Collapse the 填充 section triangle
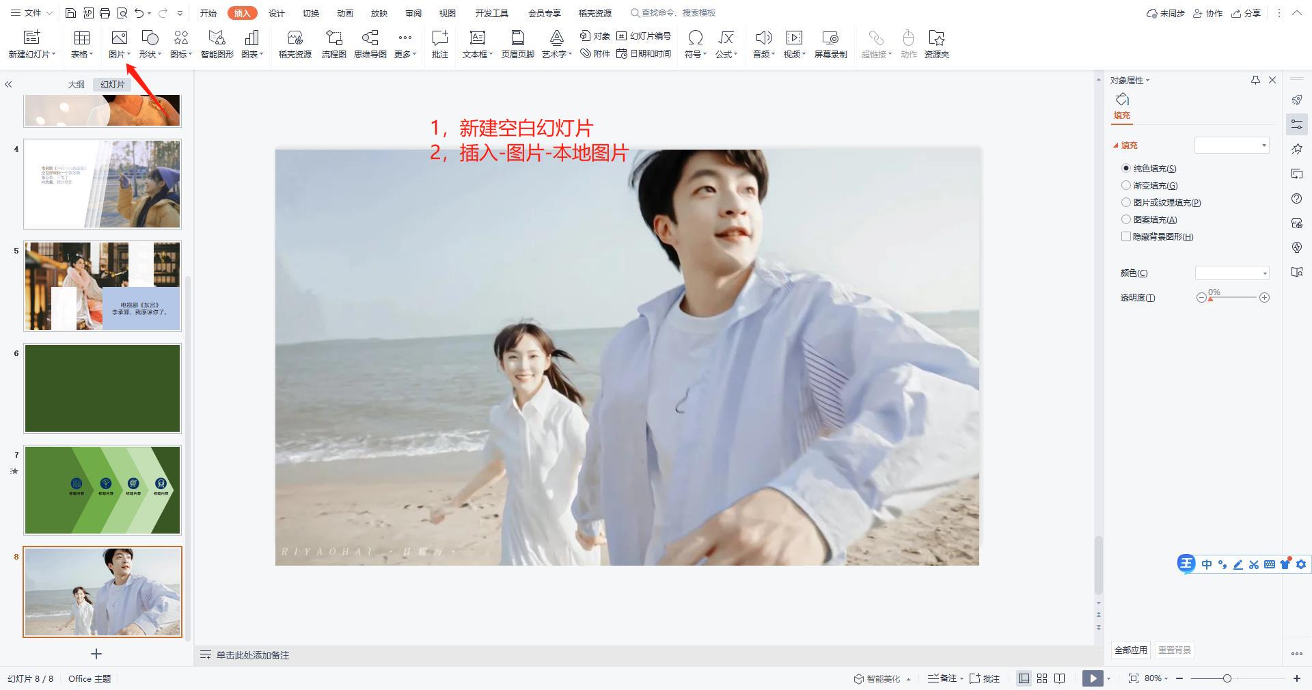 (1116, 146)
